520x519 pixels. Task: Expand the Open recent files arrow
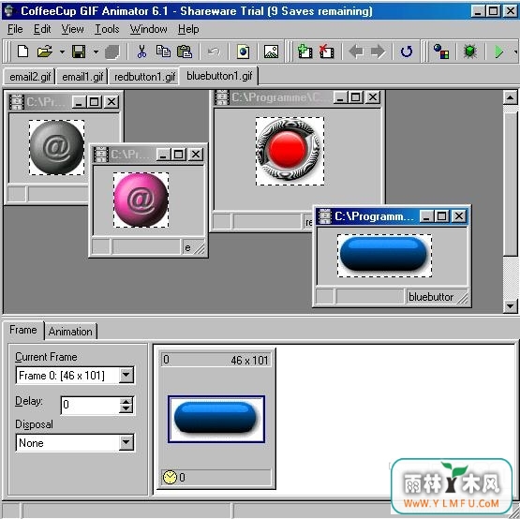coord(62,52)
